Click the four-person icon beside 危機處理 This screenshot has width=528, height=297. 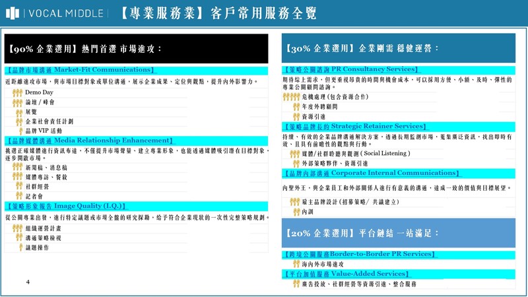pos(291,96)
